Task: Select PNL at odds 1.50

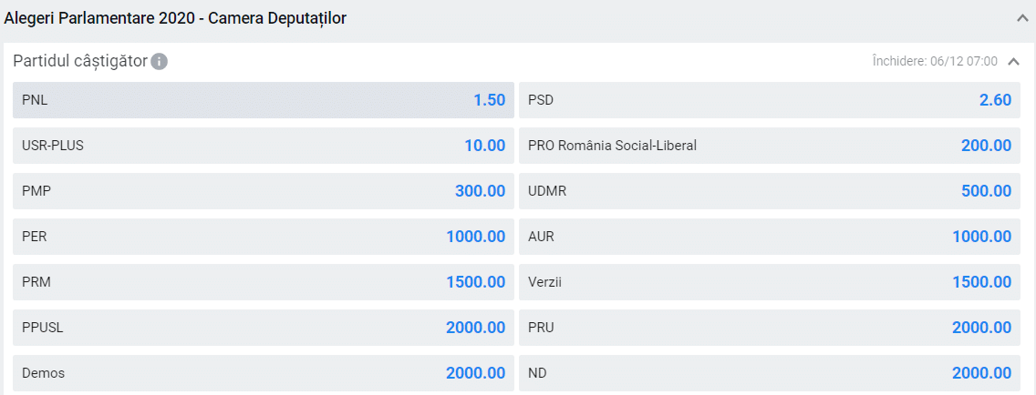Action: point(264,100)
